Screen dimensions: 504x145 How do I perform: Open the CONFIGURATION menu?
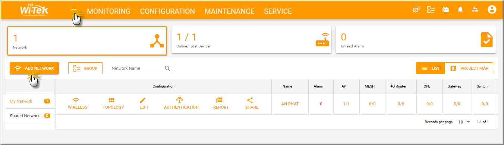[x=167, y=11]
